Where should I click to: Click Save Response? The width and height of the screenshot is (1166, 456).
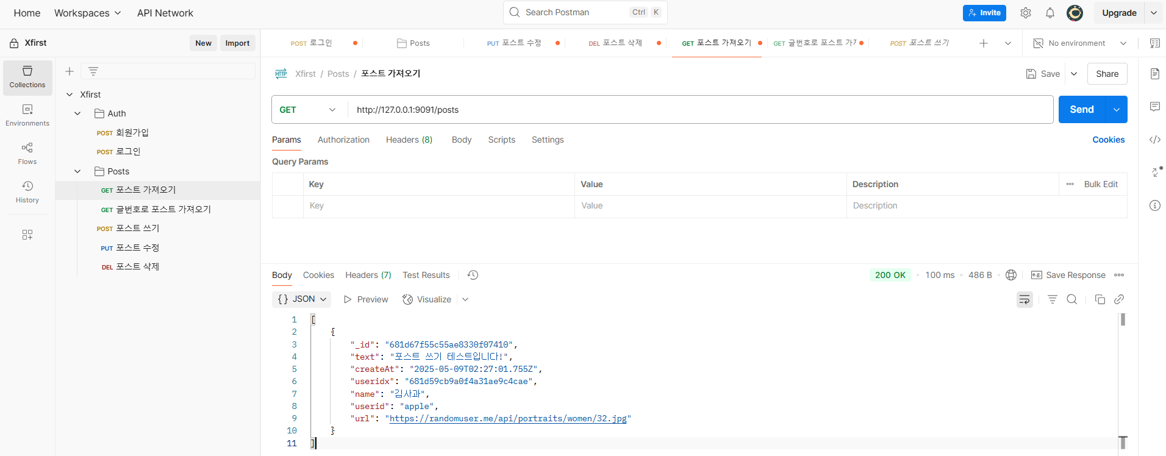pos(1068,275)
